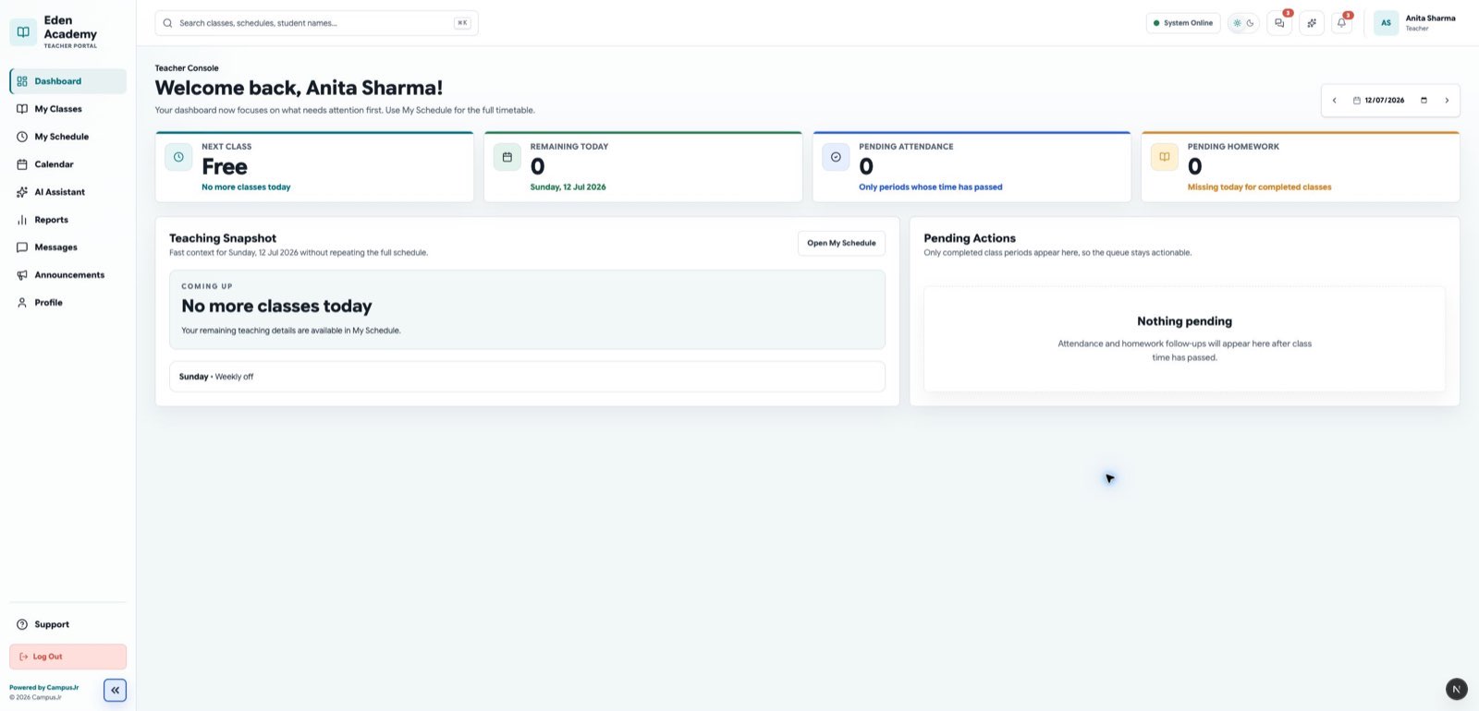Click the Next Class clock icon
This screenshot has width=1479, height=711.
tap(178, 157)
